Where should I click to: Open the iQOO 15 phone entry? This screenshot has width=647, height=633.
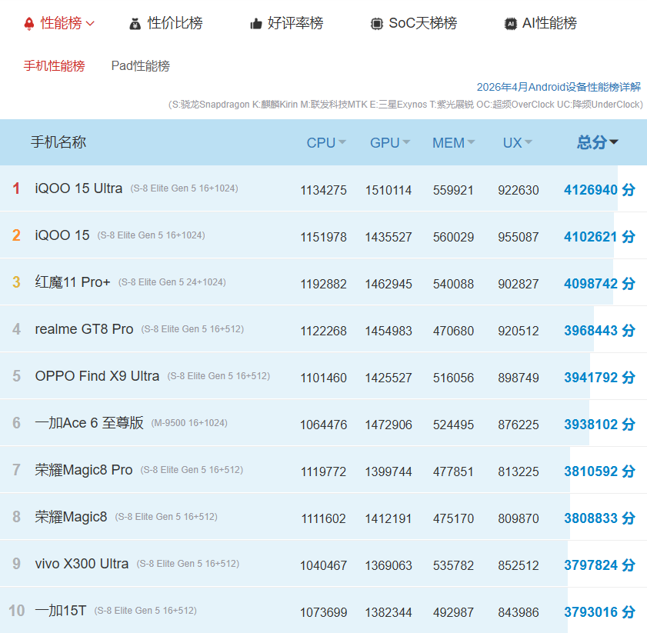tap(62, 235)
